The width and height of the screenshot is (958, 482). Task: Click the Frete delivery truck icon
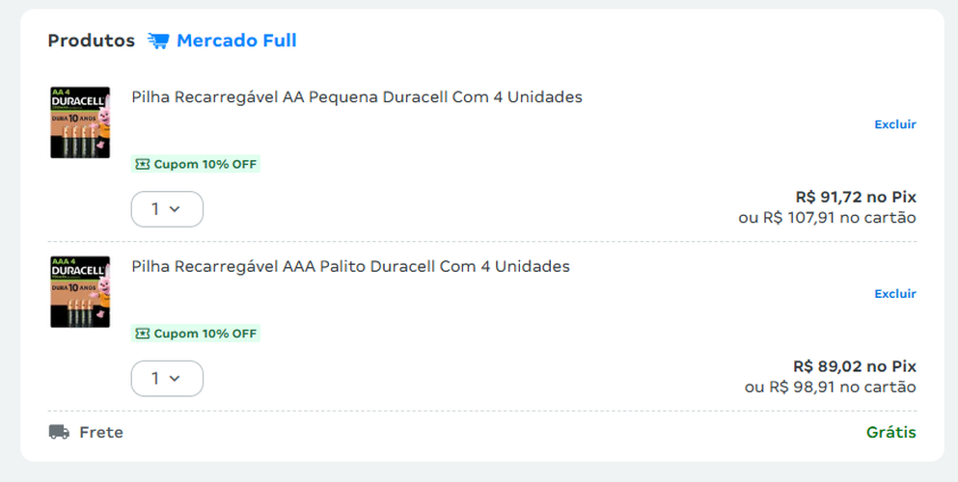pos(59,432)
